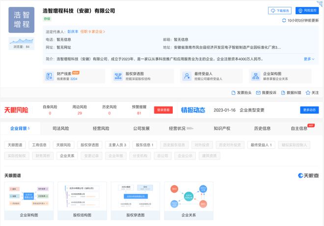
Task: Click the red 登录查看 button
Action: (163, 110)
